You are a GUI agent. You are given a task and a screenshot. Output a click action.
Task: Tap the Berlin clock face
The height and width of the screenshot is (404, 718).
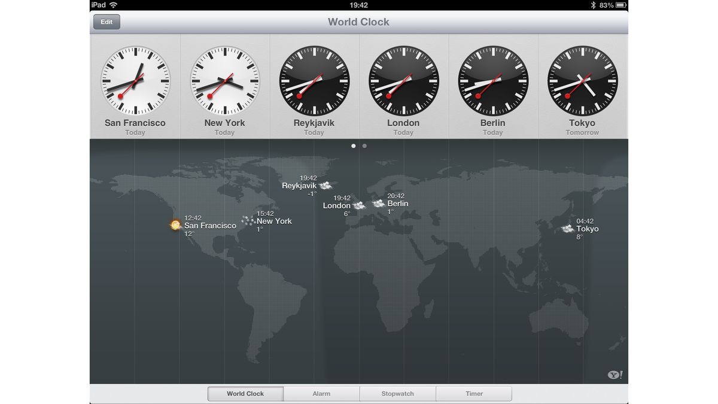coord(492,79)
